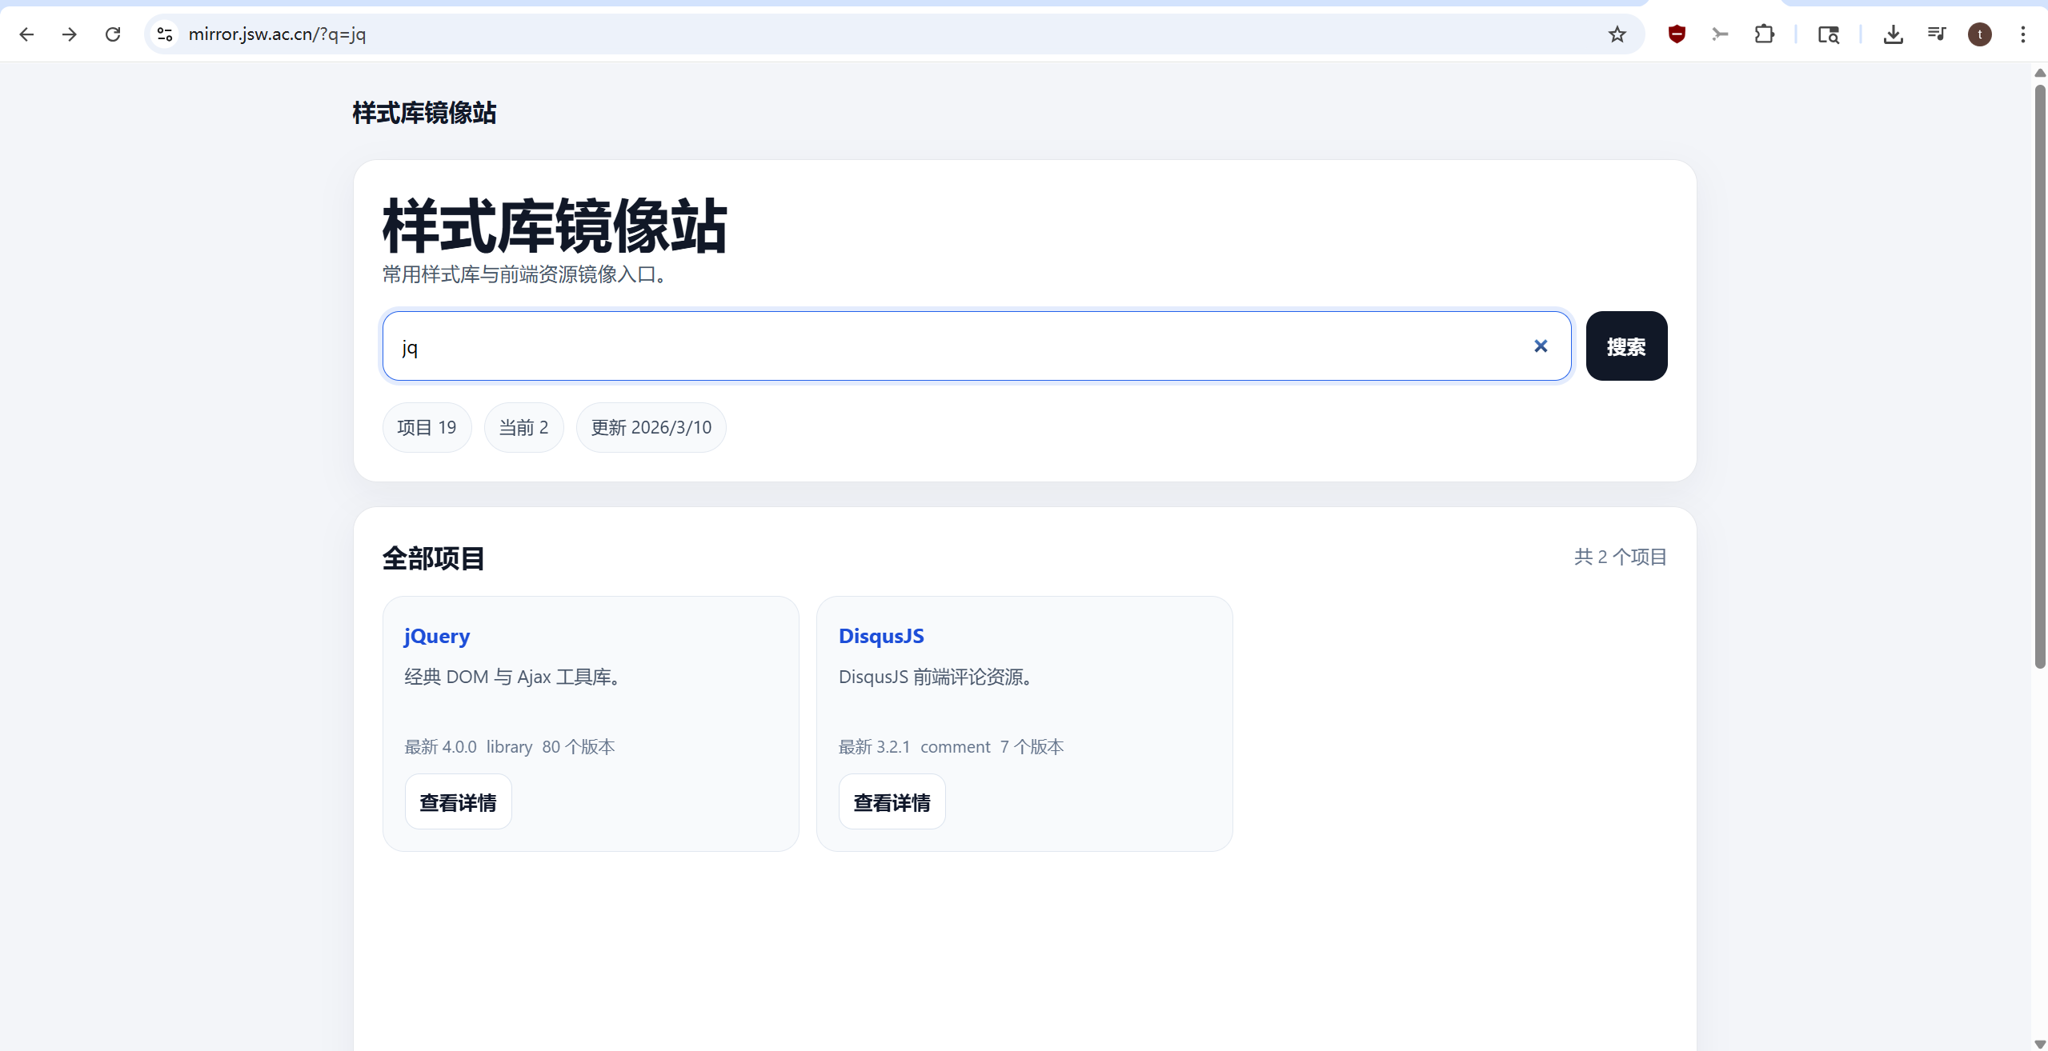Open the jQuery project link
This screenshot has height=1051, width=2048.
click(x=436, y=636)
